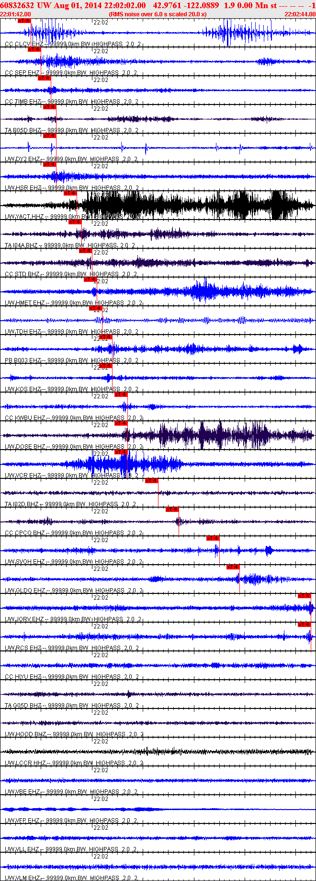Image resolution: width=316 pixels, height=881 pixels.
Task: Select the red pick marker on CC CPCO trace
Action: [172, 510]
